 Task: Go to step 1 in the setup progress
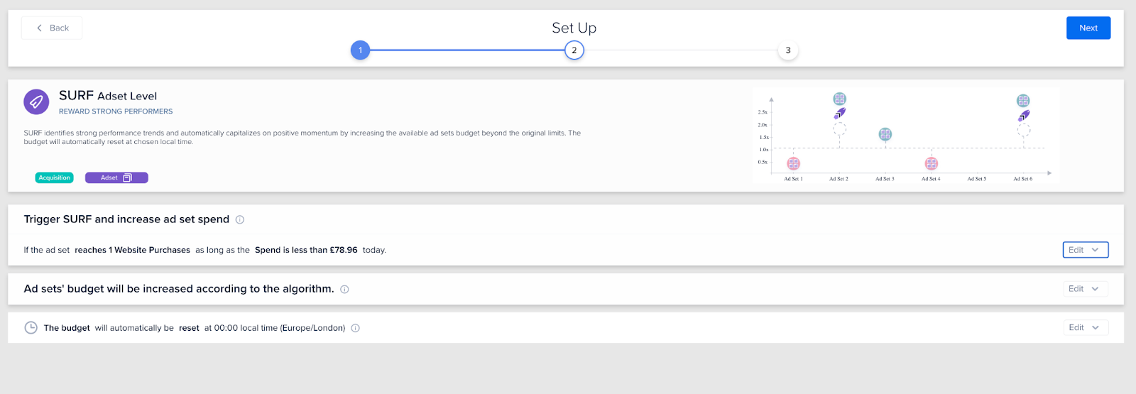coord(360,50)
